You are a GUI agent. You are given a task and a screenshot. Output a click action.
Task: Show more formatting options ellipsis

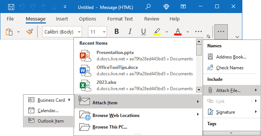click(x=198, y=31)
